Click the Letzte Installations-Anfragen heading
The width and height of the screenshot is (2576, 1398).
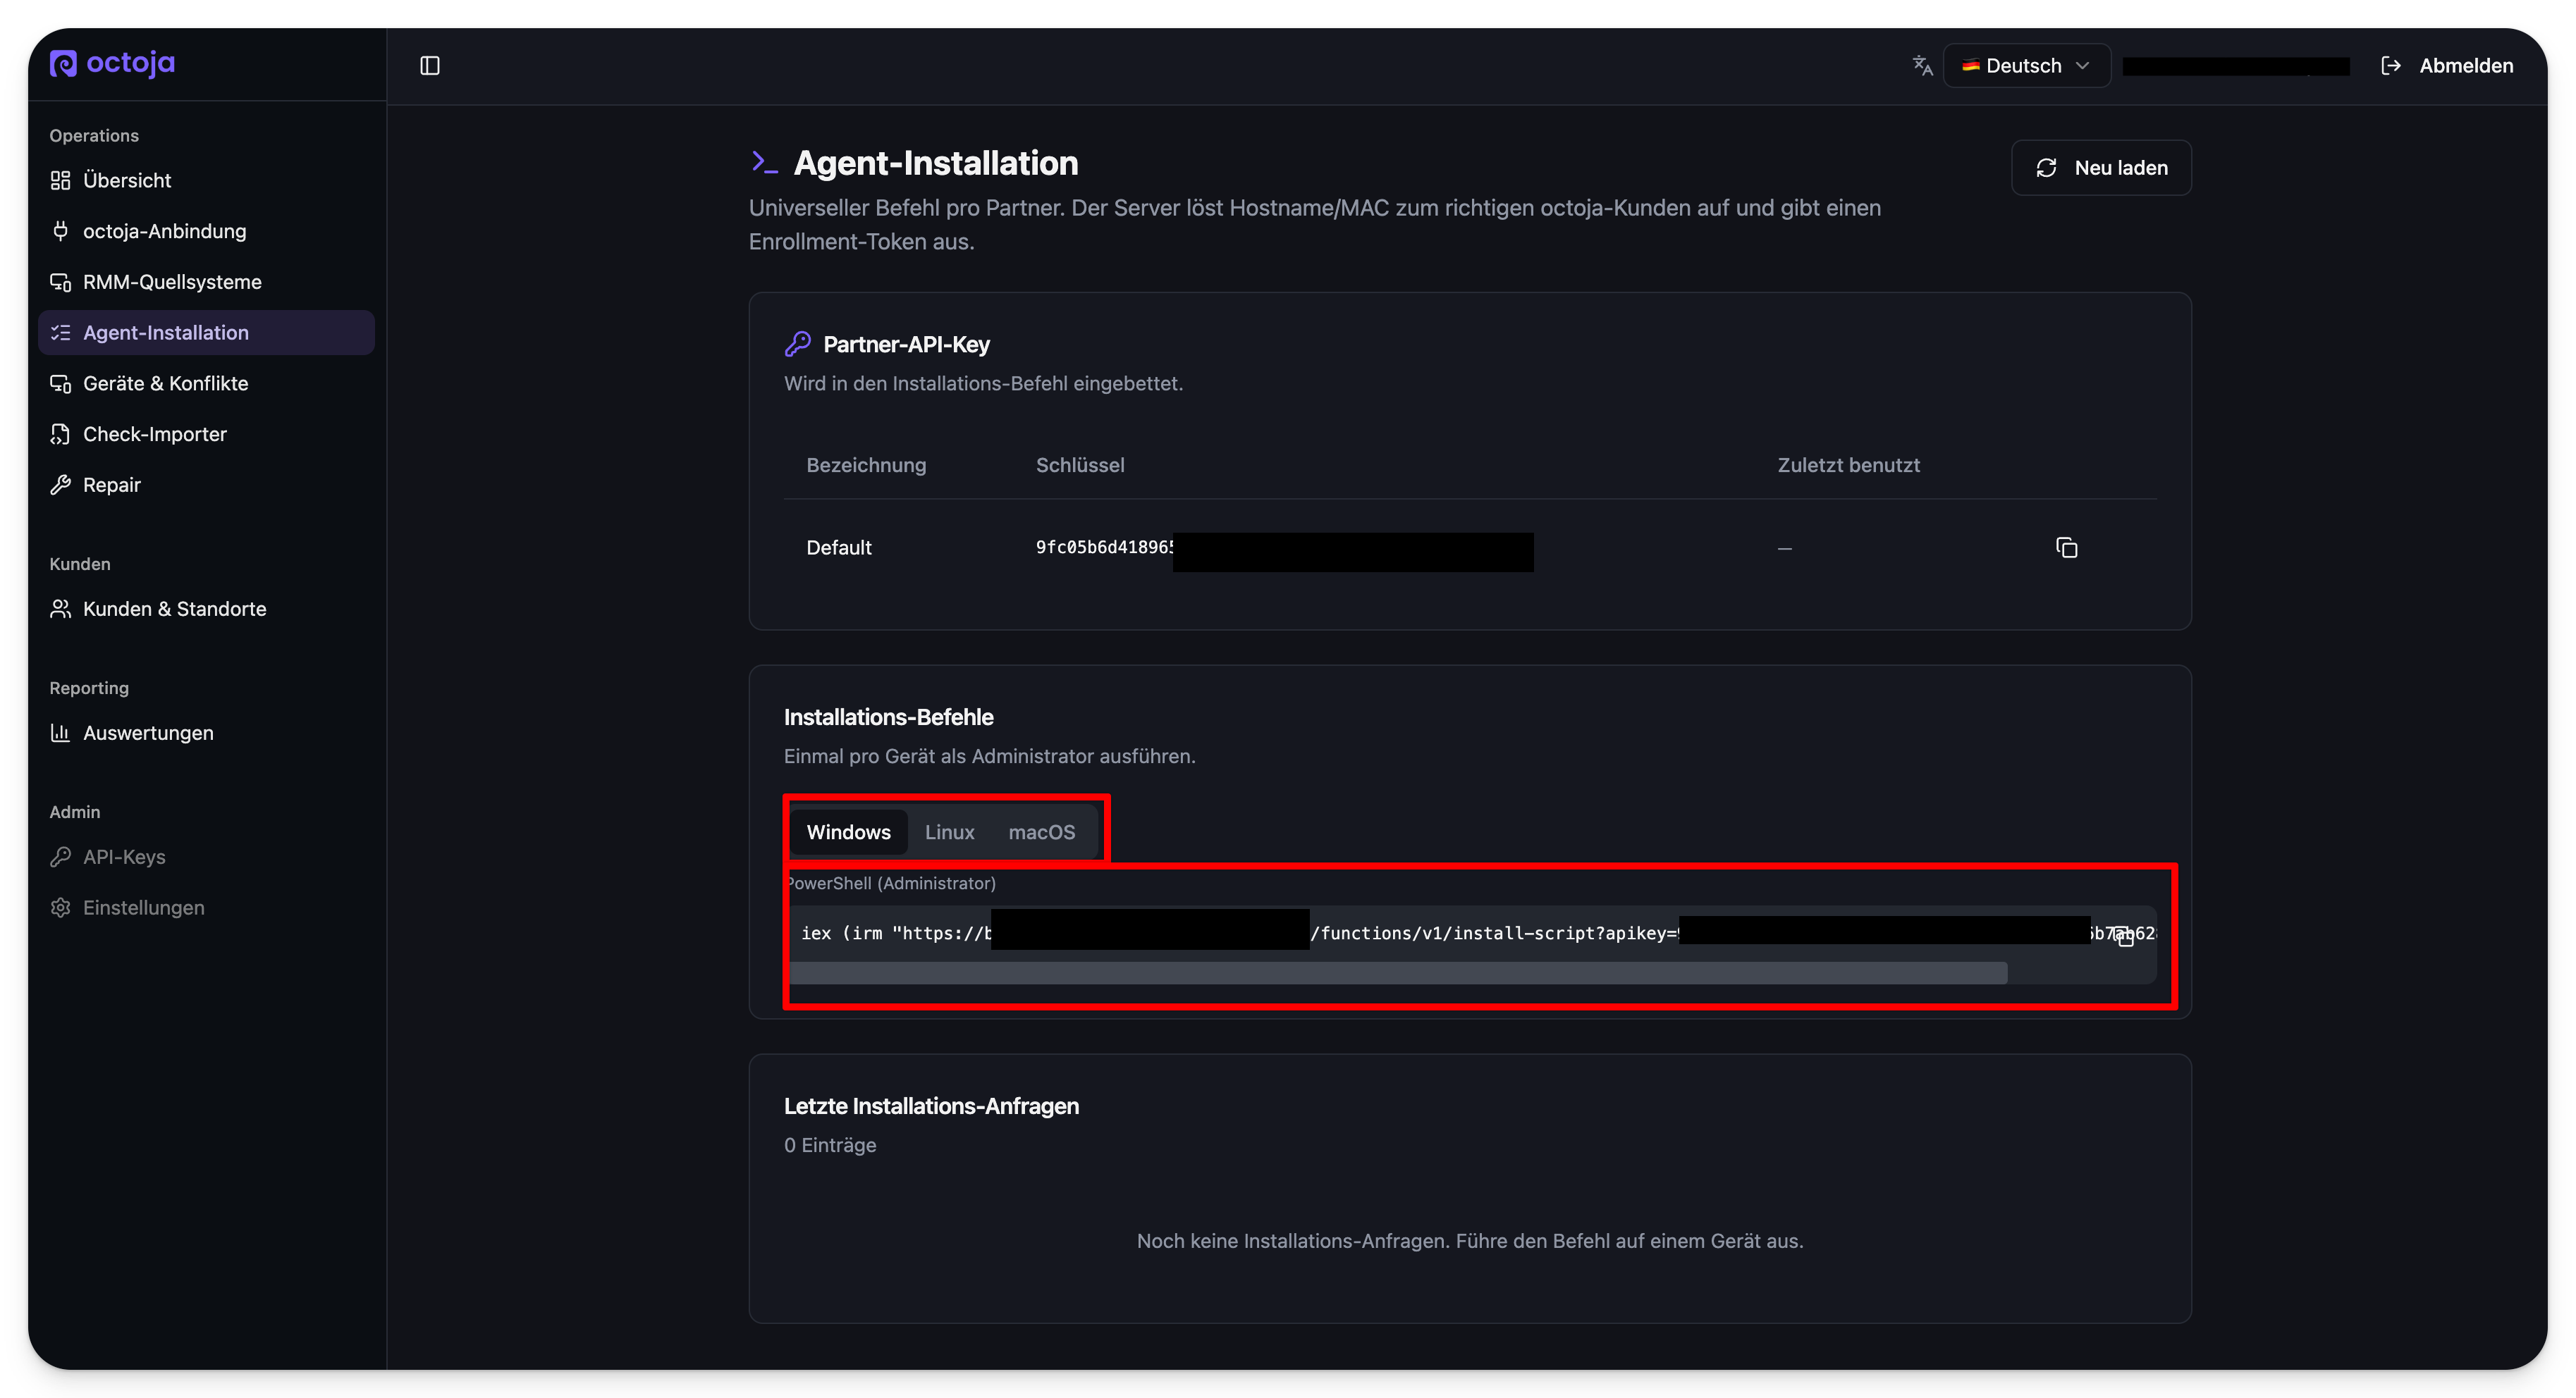931,1107
